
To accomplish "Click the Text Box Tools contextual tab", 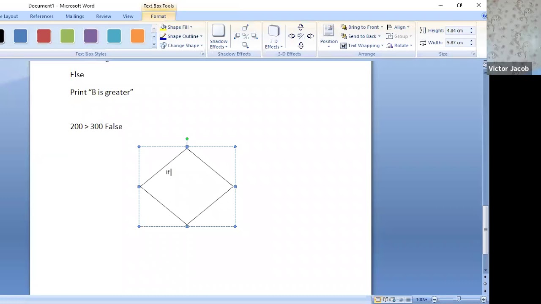I will pyautogui.click(x=158, y=6).
